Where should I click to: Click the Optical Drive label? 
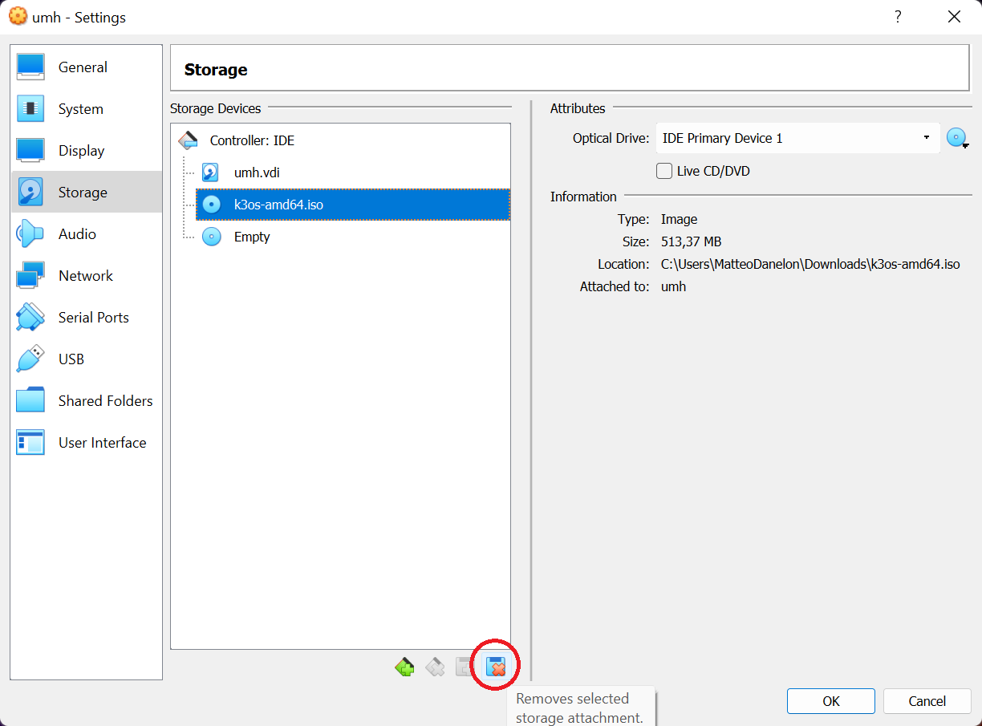click(x=611, y=138)
